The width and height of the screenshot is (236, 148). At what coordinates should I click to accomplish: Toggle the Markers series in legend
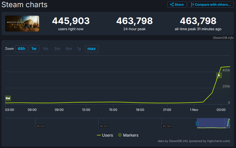tap(128, 135)
